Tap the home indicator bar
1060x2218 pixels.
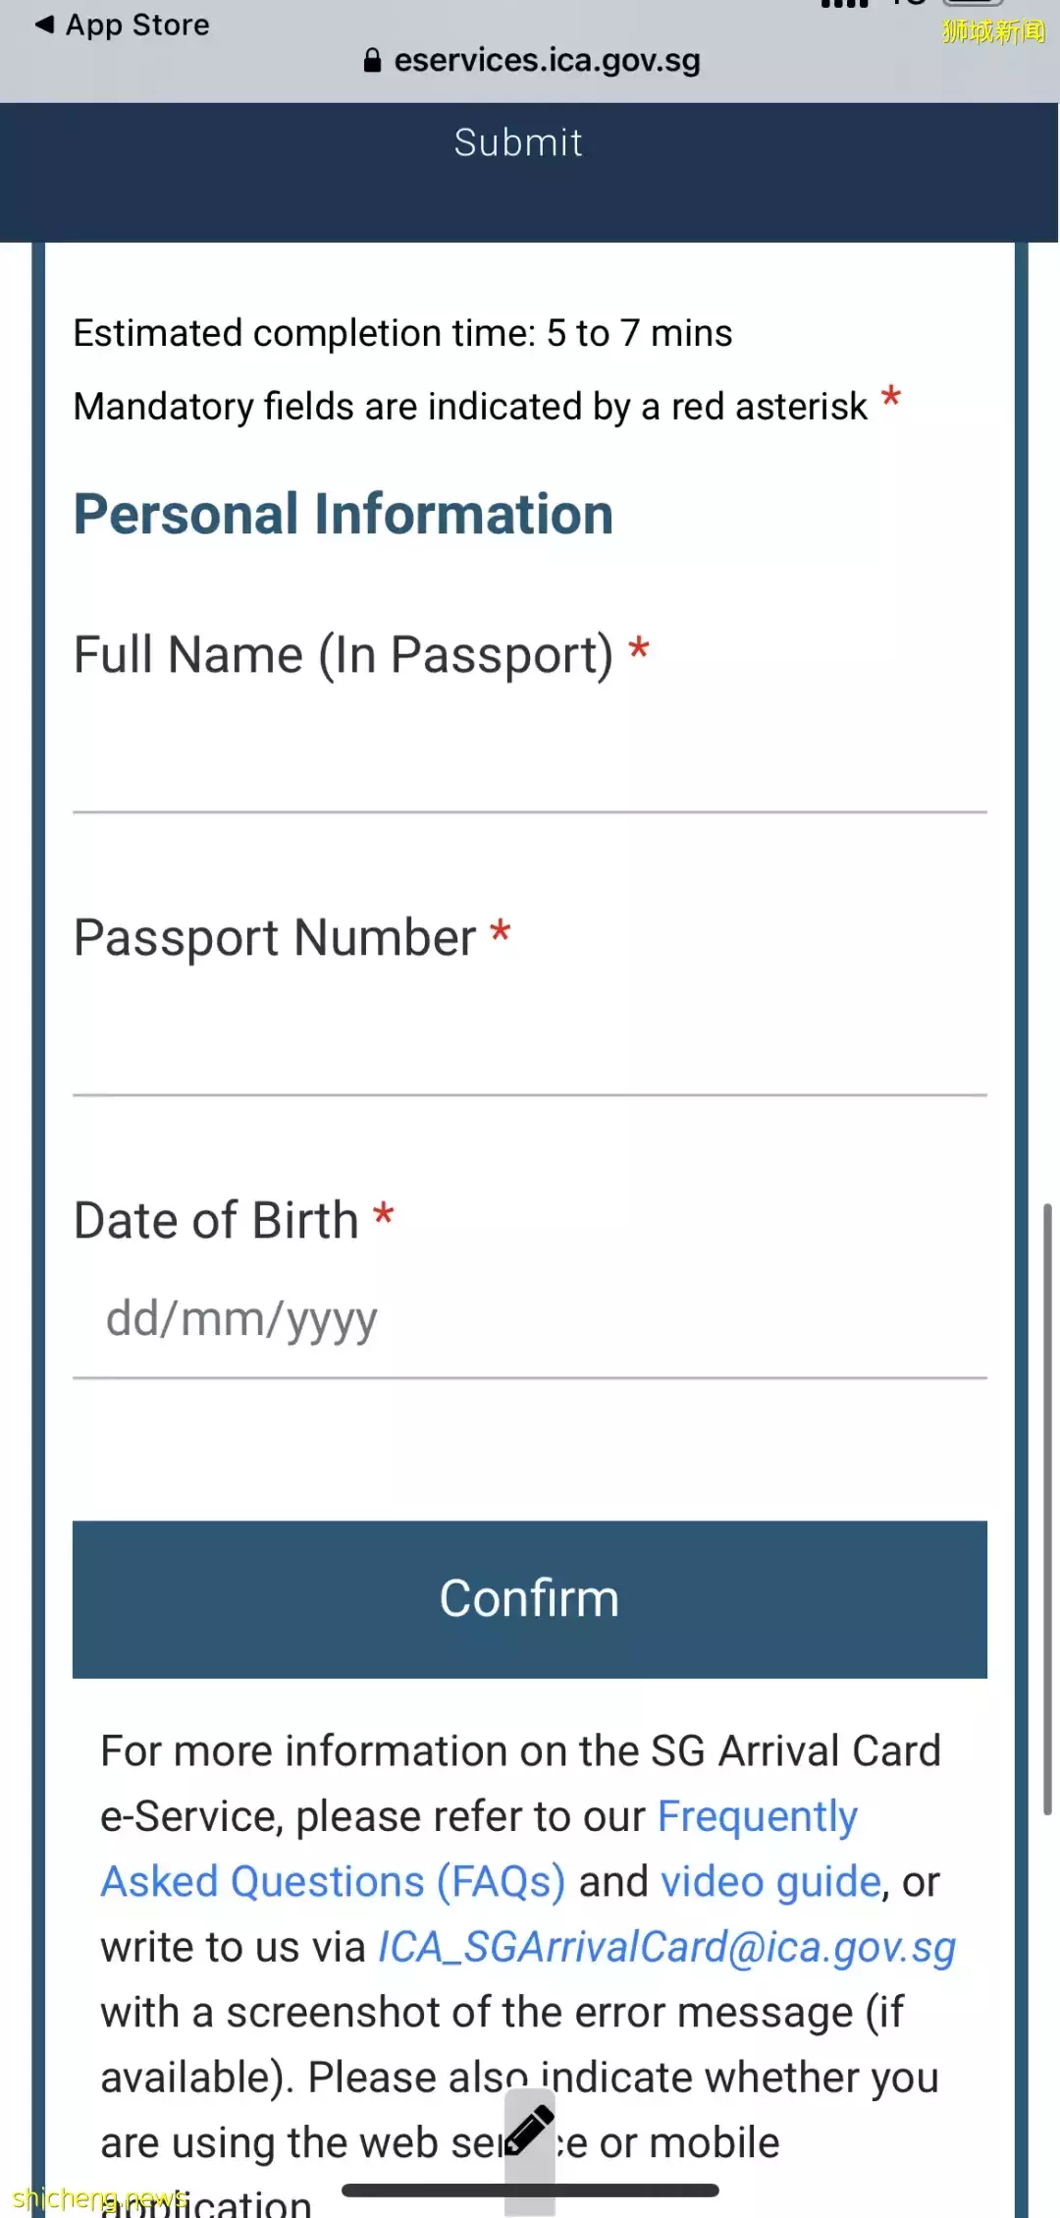click(530, 2190)
